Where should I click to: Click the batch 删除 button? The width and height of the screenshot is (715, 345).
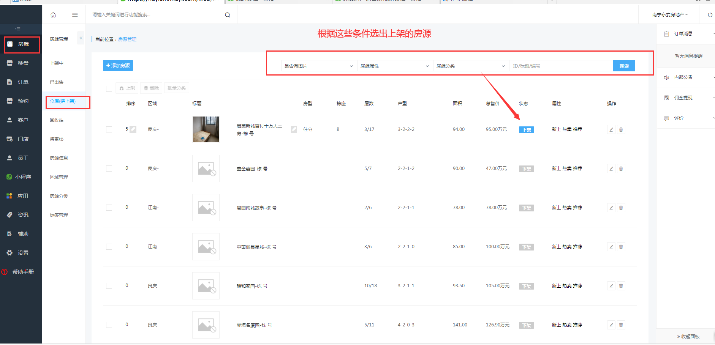click(151, 88)
